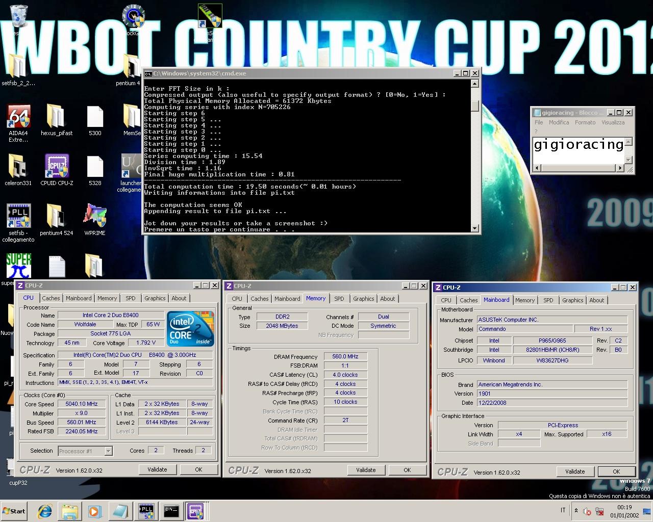Open Visualizza menu in Notepad
This screenshot has height=522, width=653.
coord(613,122)
